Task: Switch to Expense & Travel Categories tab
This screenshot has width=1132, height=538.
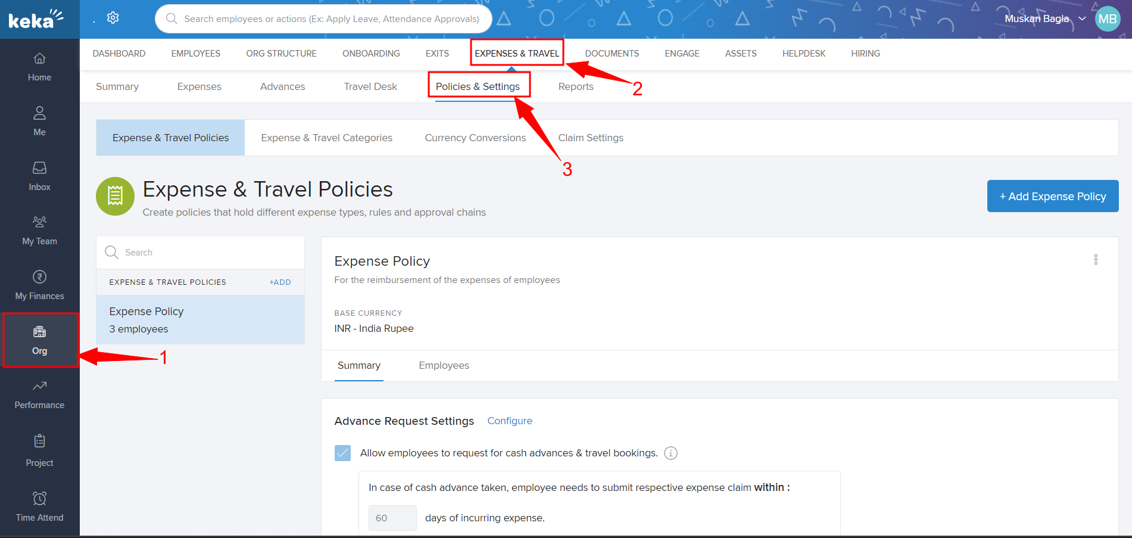Action: pyautogui.click(x=326, y=138)
